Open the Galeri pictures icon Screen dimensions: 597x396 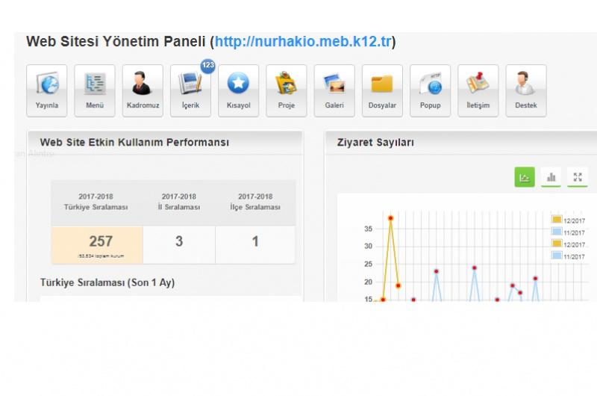click(334, 90)
